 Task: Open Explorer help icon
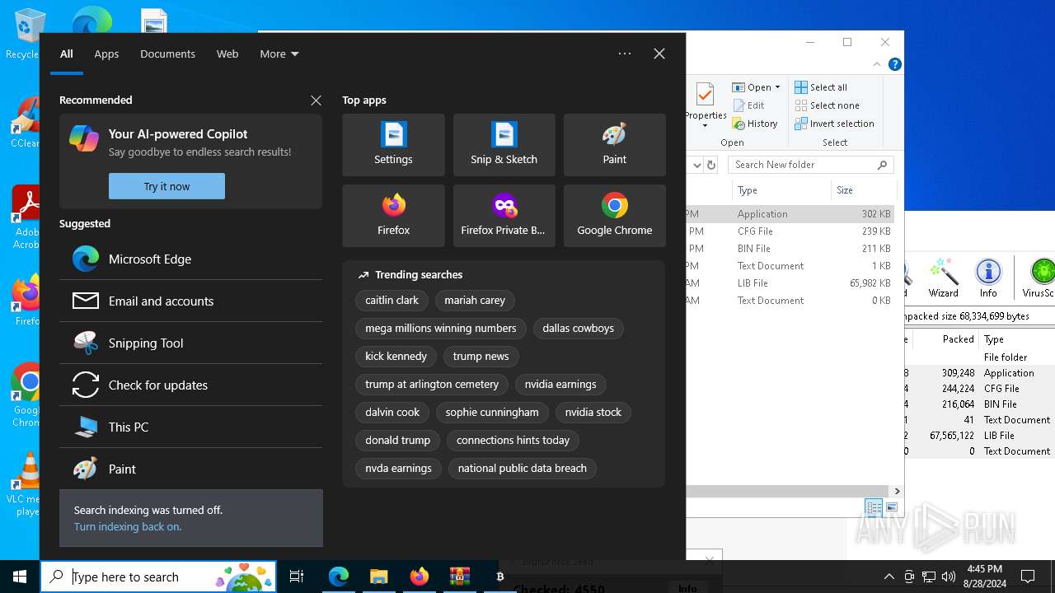[x=894, y=64]
